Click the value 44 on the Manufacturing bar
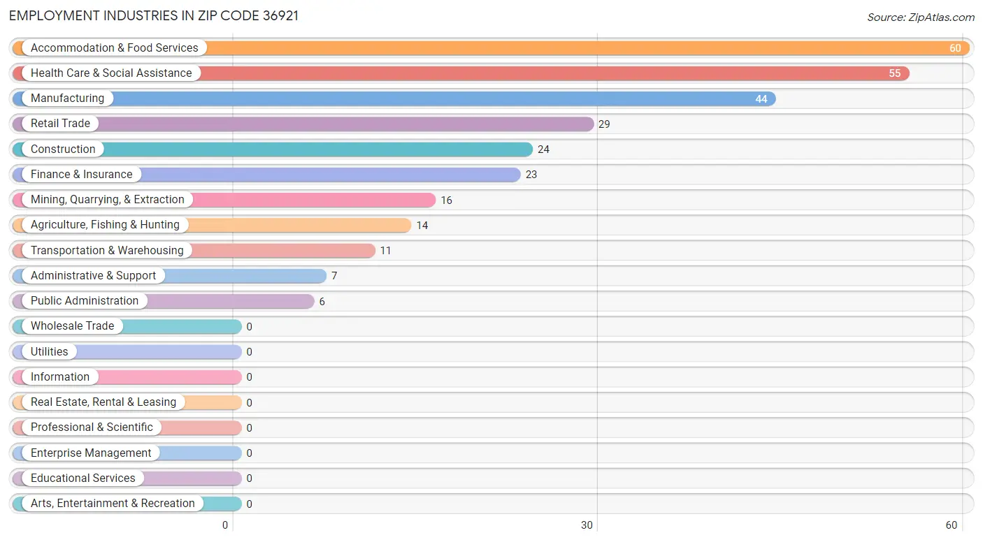The image size is (983, 542). [x=761, y=99]
